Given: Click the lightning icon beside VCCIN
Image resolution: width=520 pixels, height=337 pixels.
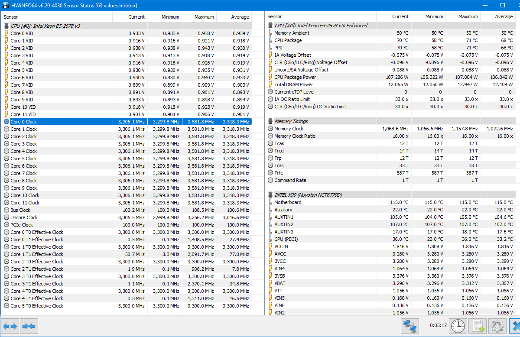Looking at the screenshot, I should point(270,246).
